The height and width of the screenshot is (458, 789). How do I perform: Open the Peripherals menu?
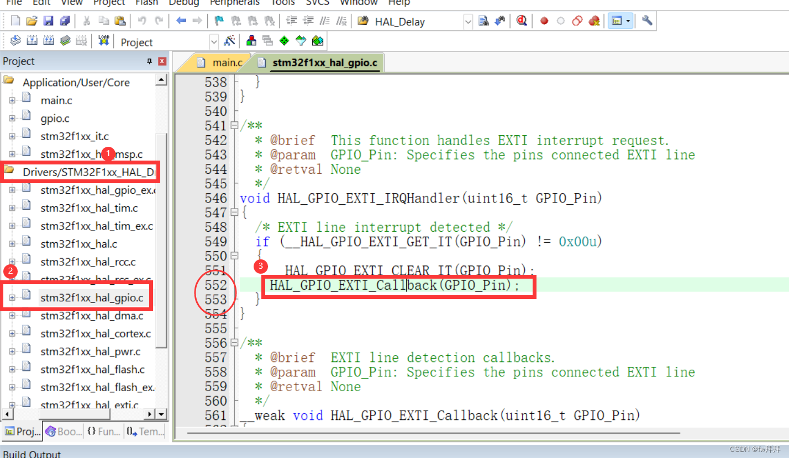(x=235, y=3)
